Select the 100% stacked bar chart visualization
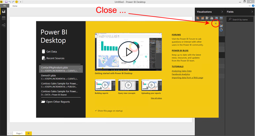255x136 pixels. pos(216,18)
